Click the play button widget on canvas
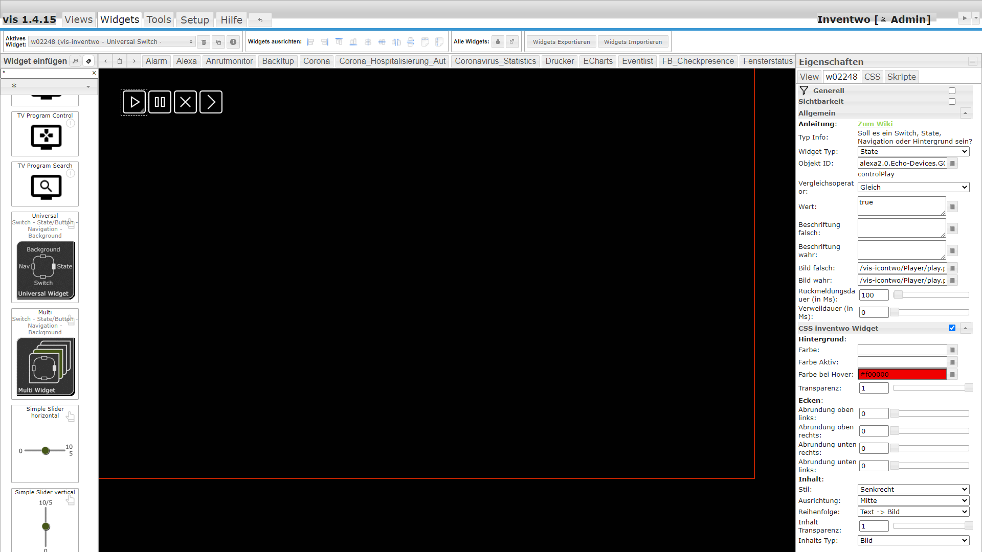Screen dimensions: 982x552 (134, 102)
